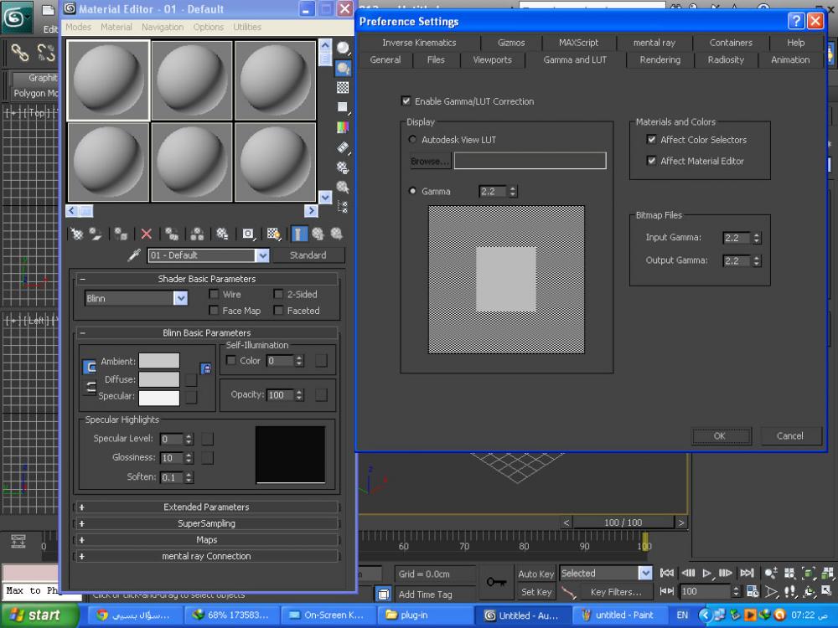Click the Get Material icon

(77, 234)
